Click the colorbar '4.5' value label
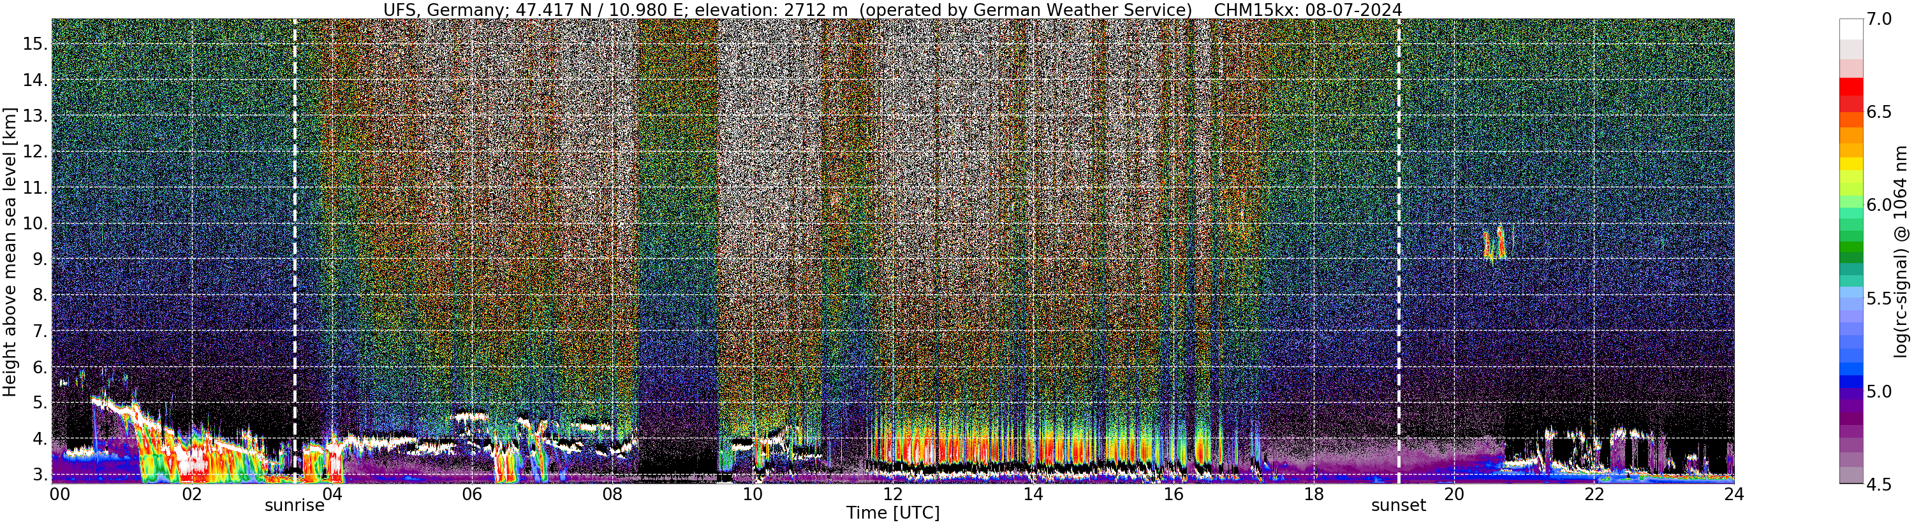This screenshot has height=525, width=1914. coord(1879,484)
